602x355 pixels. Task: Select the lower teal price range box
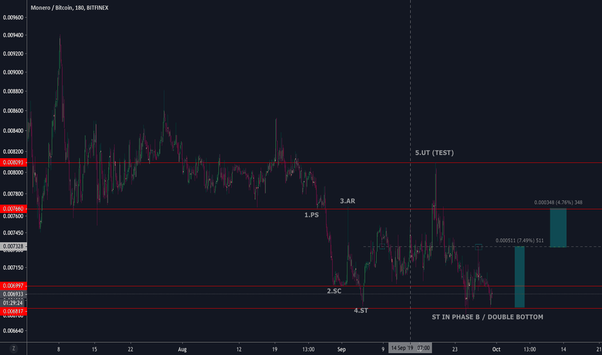pyautogui.click(x=519, y=277)
